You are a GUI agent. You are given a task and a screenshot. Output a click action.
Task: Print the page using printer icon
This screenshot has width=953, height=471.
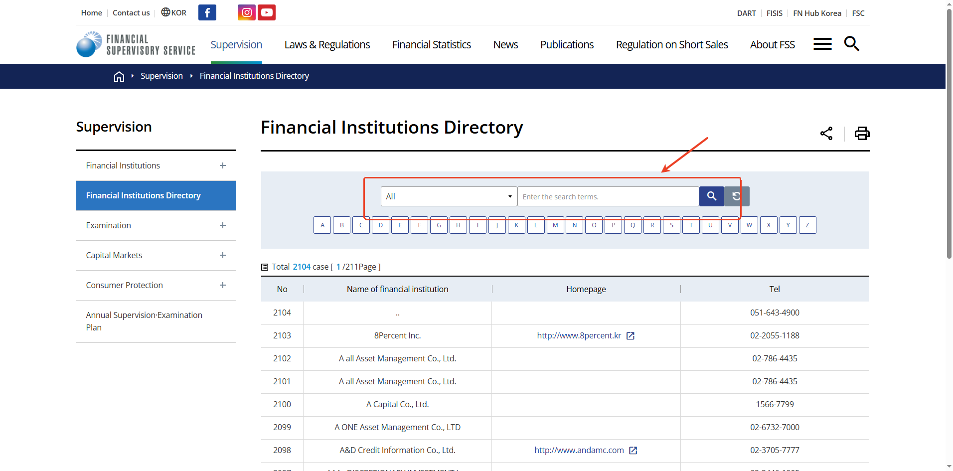coord(862,134)
